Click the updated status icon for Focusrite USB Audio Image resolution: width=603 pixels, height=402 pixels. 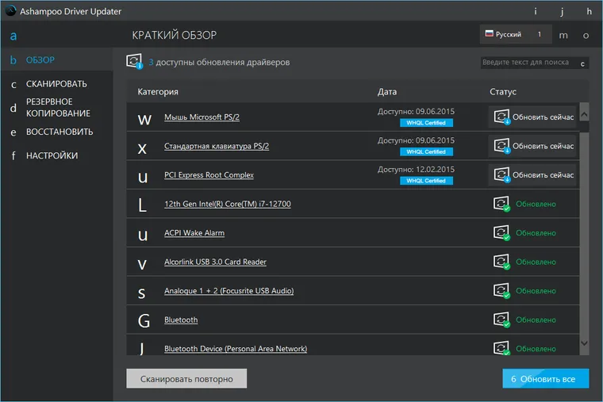point(501,290)
